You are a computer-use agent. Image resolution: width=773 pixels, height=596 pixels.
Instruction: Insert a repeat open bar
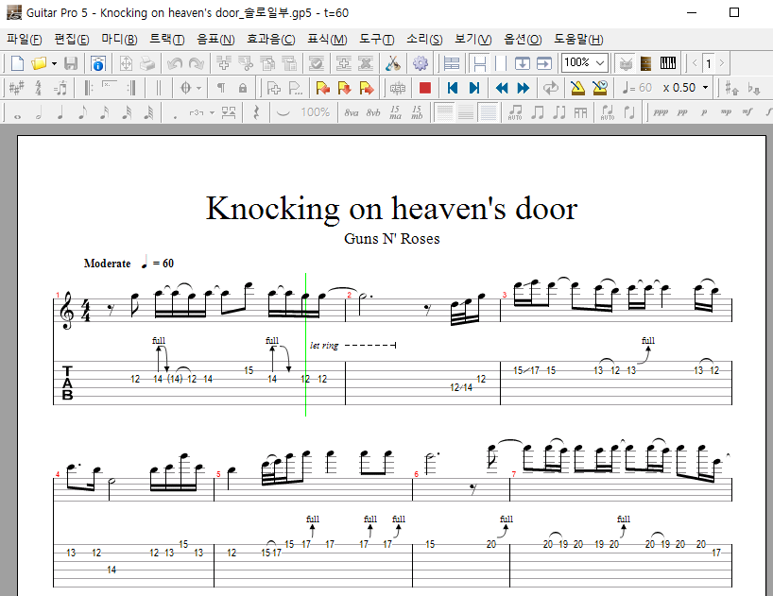coord(88,88)
